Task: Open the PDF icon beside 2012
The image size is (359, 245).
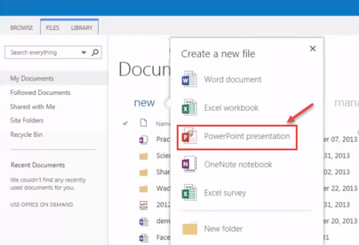Action: 143,205
